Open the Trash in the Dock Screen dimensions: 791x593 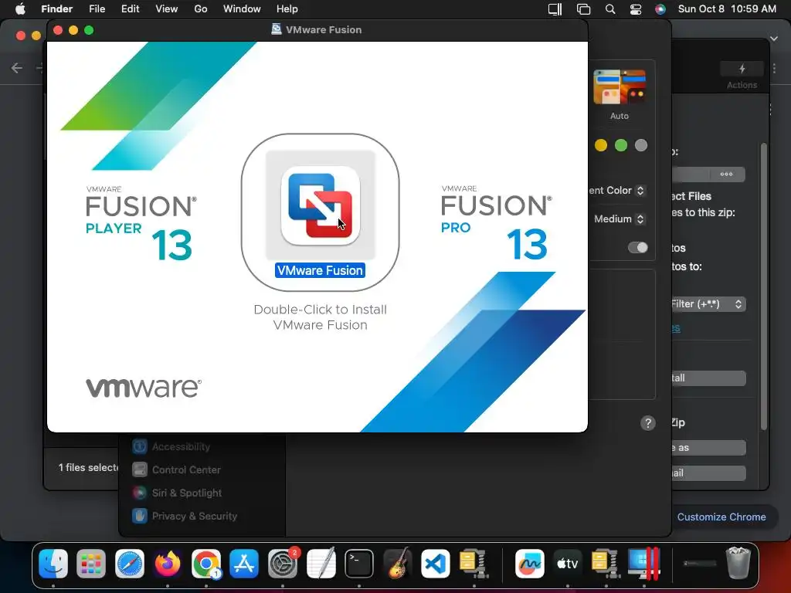pos(738,563)
